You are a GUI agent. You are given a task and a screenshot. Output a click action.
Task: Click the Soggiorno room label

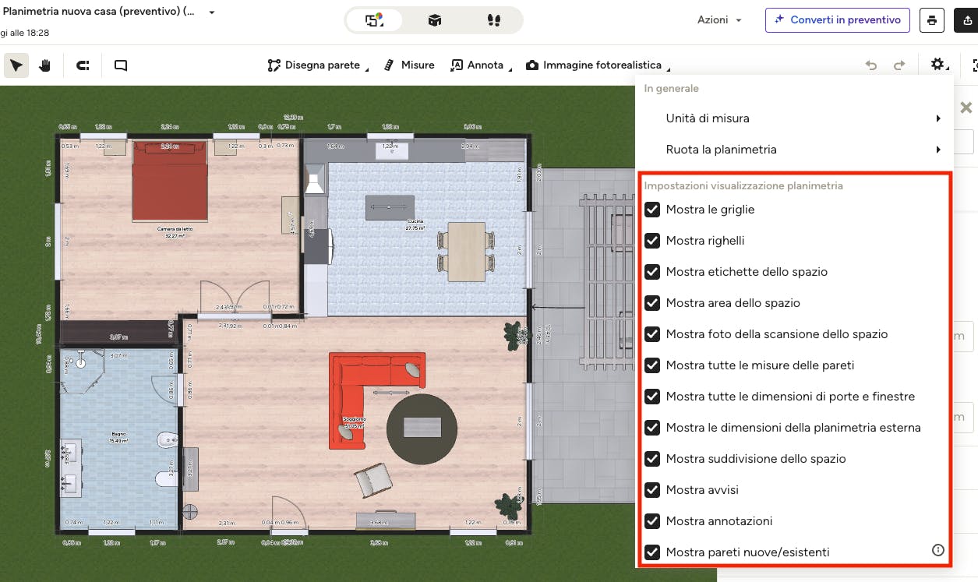354,419
